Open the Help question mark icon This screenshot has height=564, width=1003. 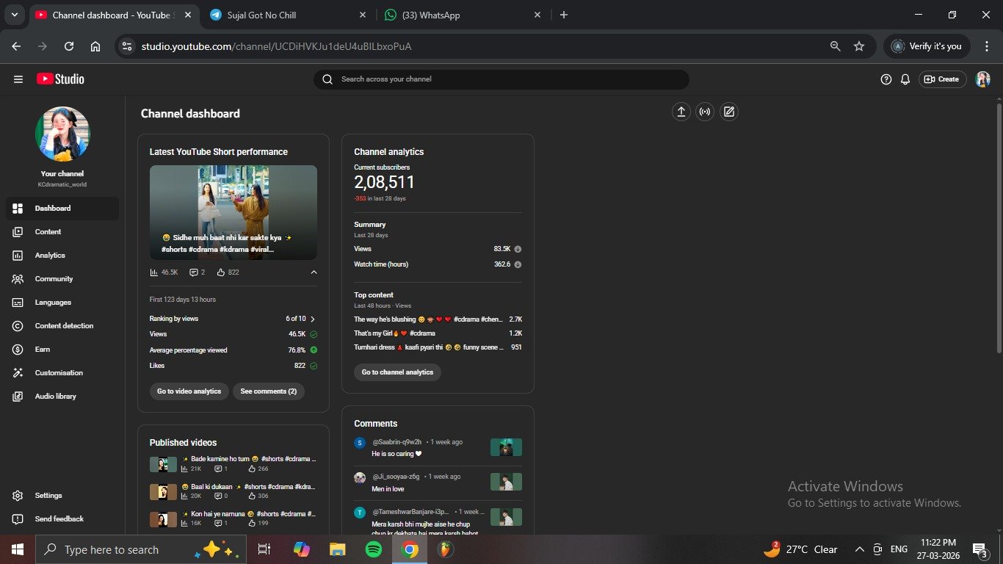[886, 79]
